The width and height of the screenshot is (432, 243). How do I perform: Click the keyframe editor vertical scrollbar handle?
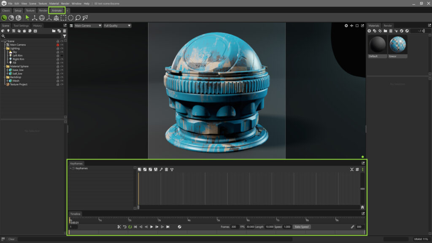tap(362, 189)
